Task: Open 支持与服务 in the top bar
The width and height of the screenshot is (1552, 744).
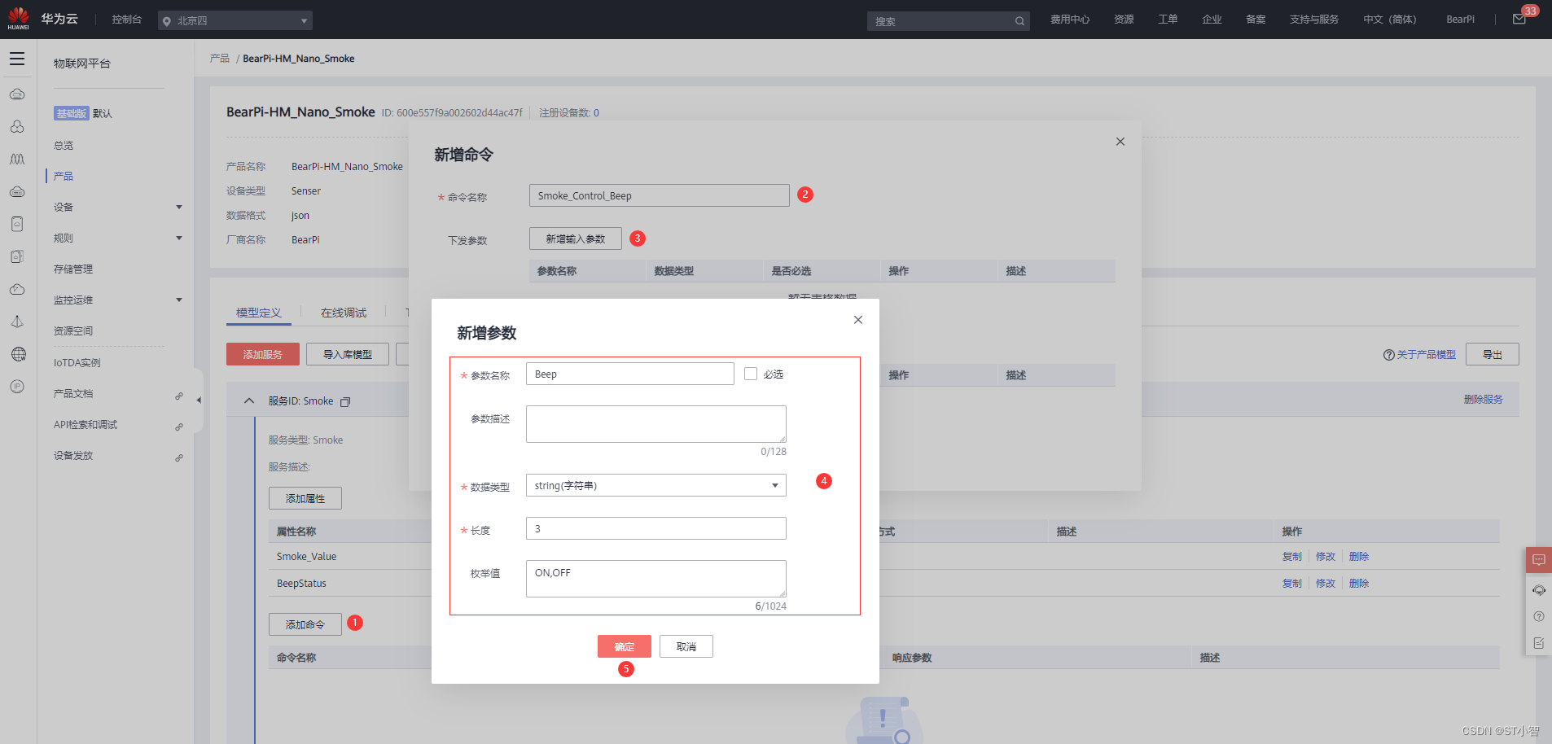Action: tap(1314, 20)
